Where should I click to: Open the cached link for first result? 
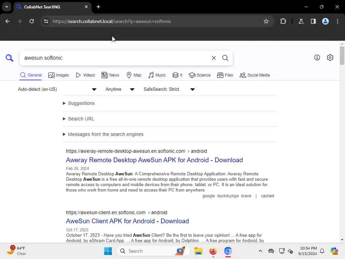pos(267,196)
